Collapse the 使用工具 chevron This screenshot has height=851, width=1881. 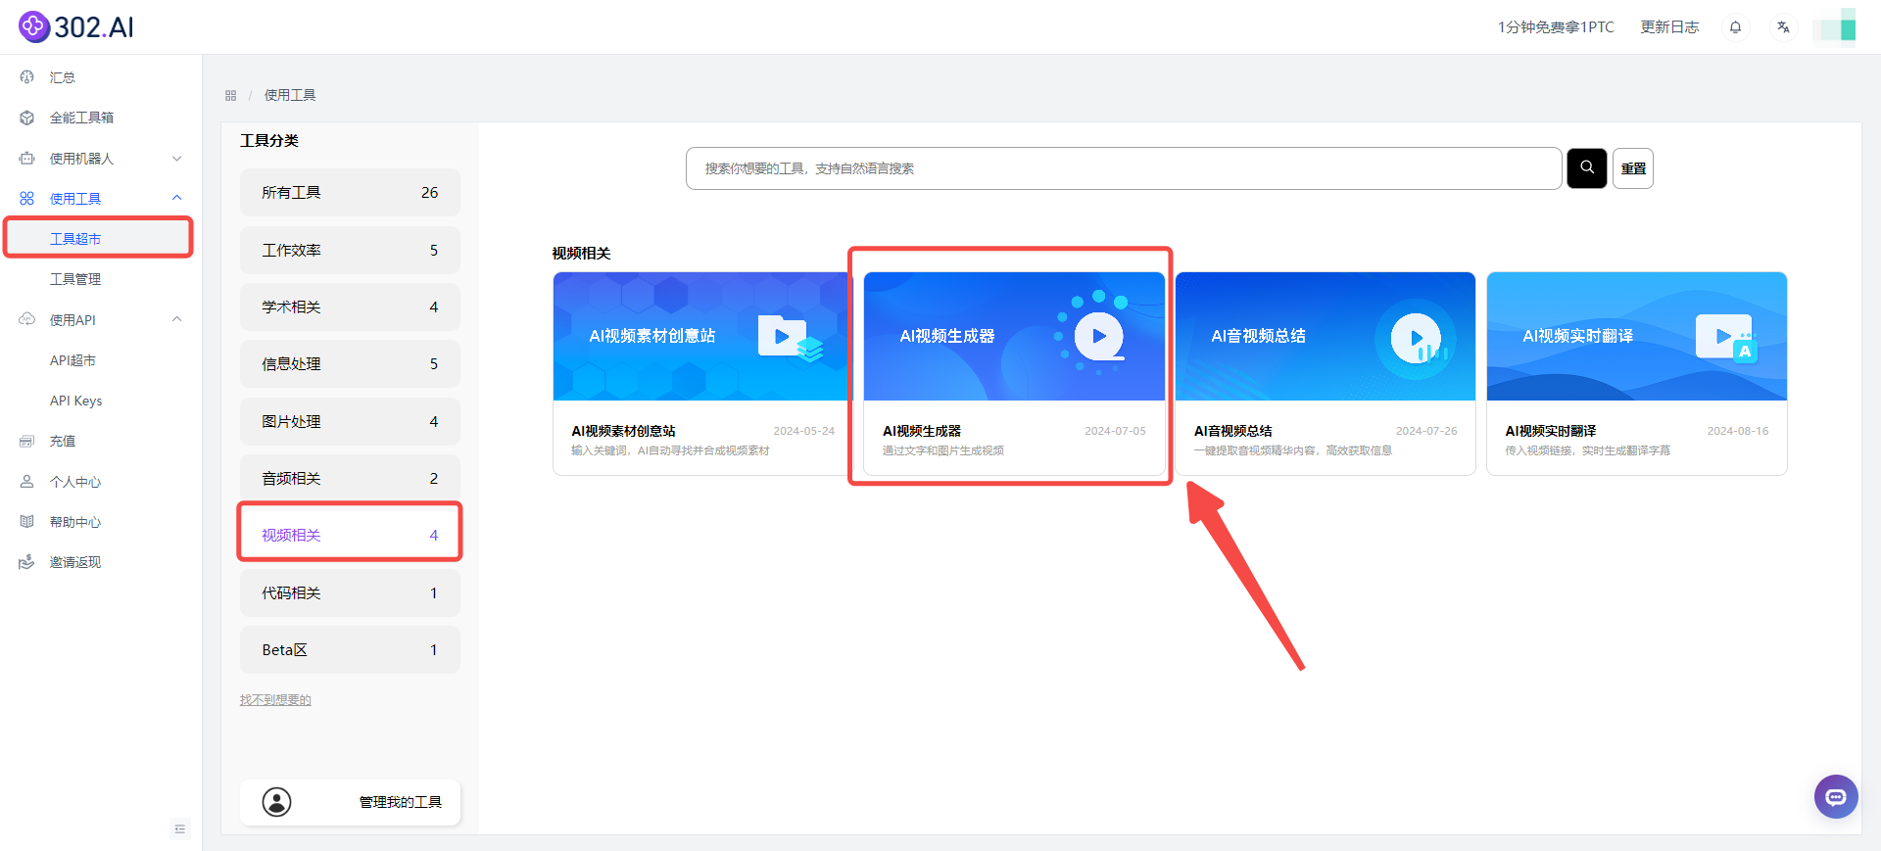click(x=177, y=198)
